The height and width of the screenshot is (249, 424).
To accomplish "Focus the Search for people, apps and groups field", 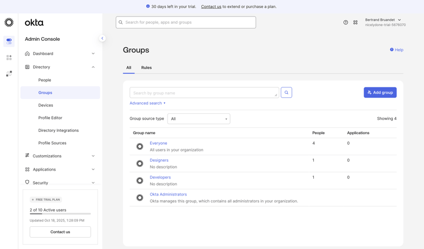I will [x=186, y=22].
